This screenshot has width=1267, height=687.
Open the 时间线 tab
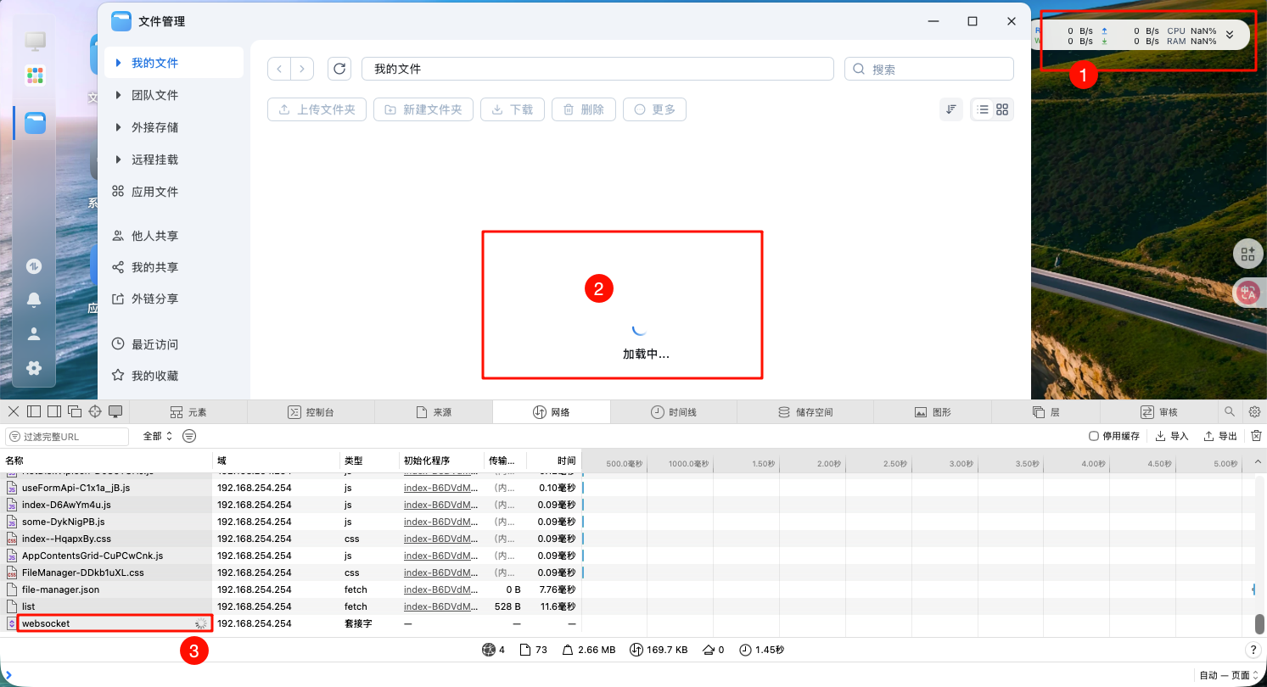pyautogui.click(x=674, y=412)
